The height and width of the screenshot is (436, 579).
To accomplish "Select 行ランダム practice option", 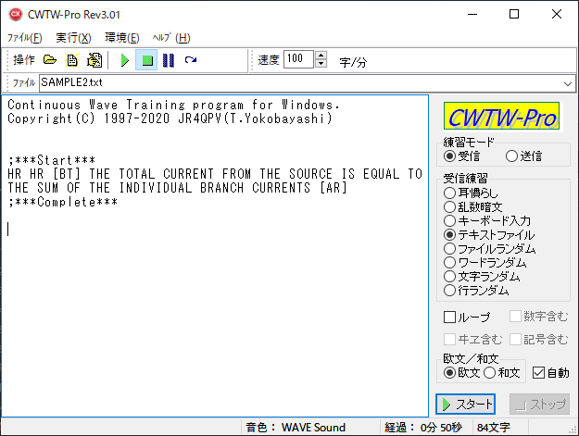I will click(x=476, y=291).
